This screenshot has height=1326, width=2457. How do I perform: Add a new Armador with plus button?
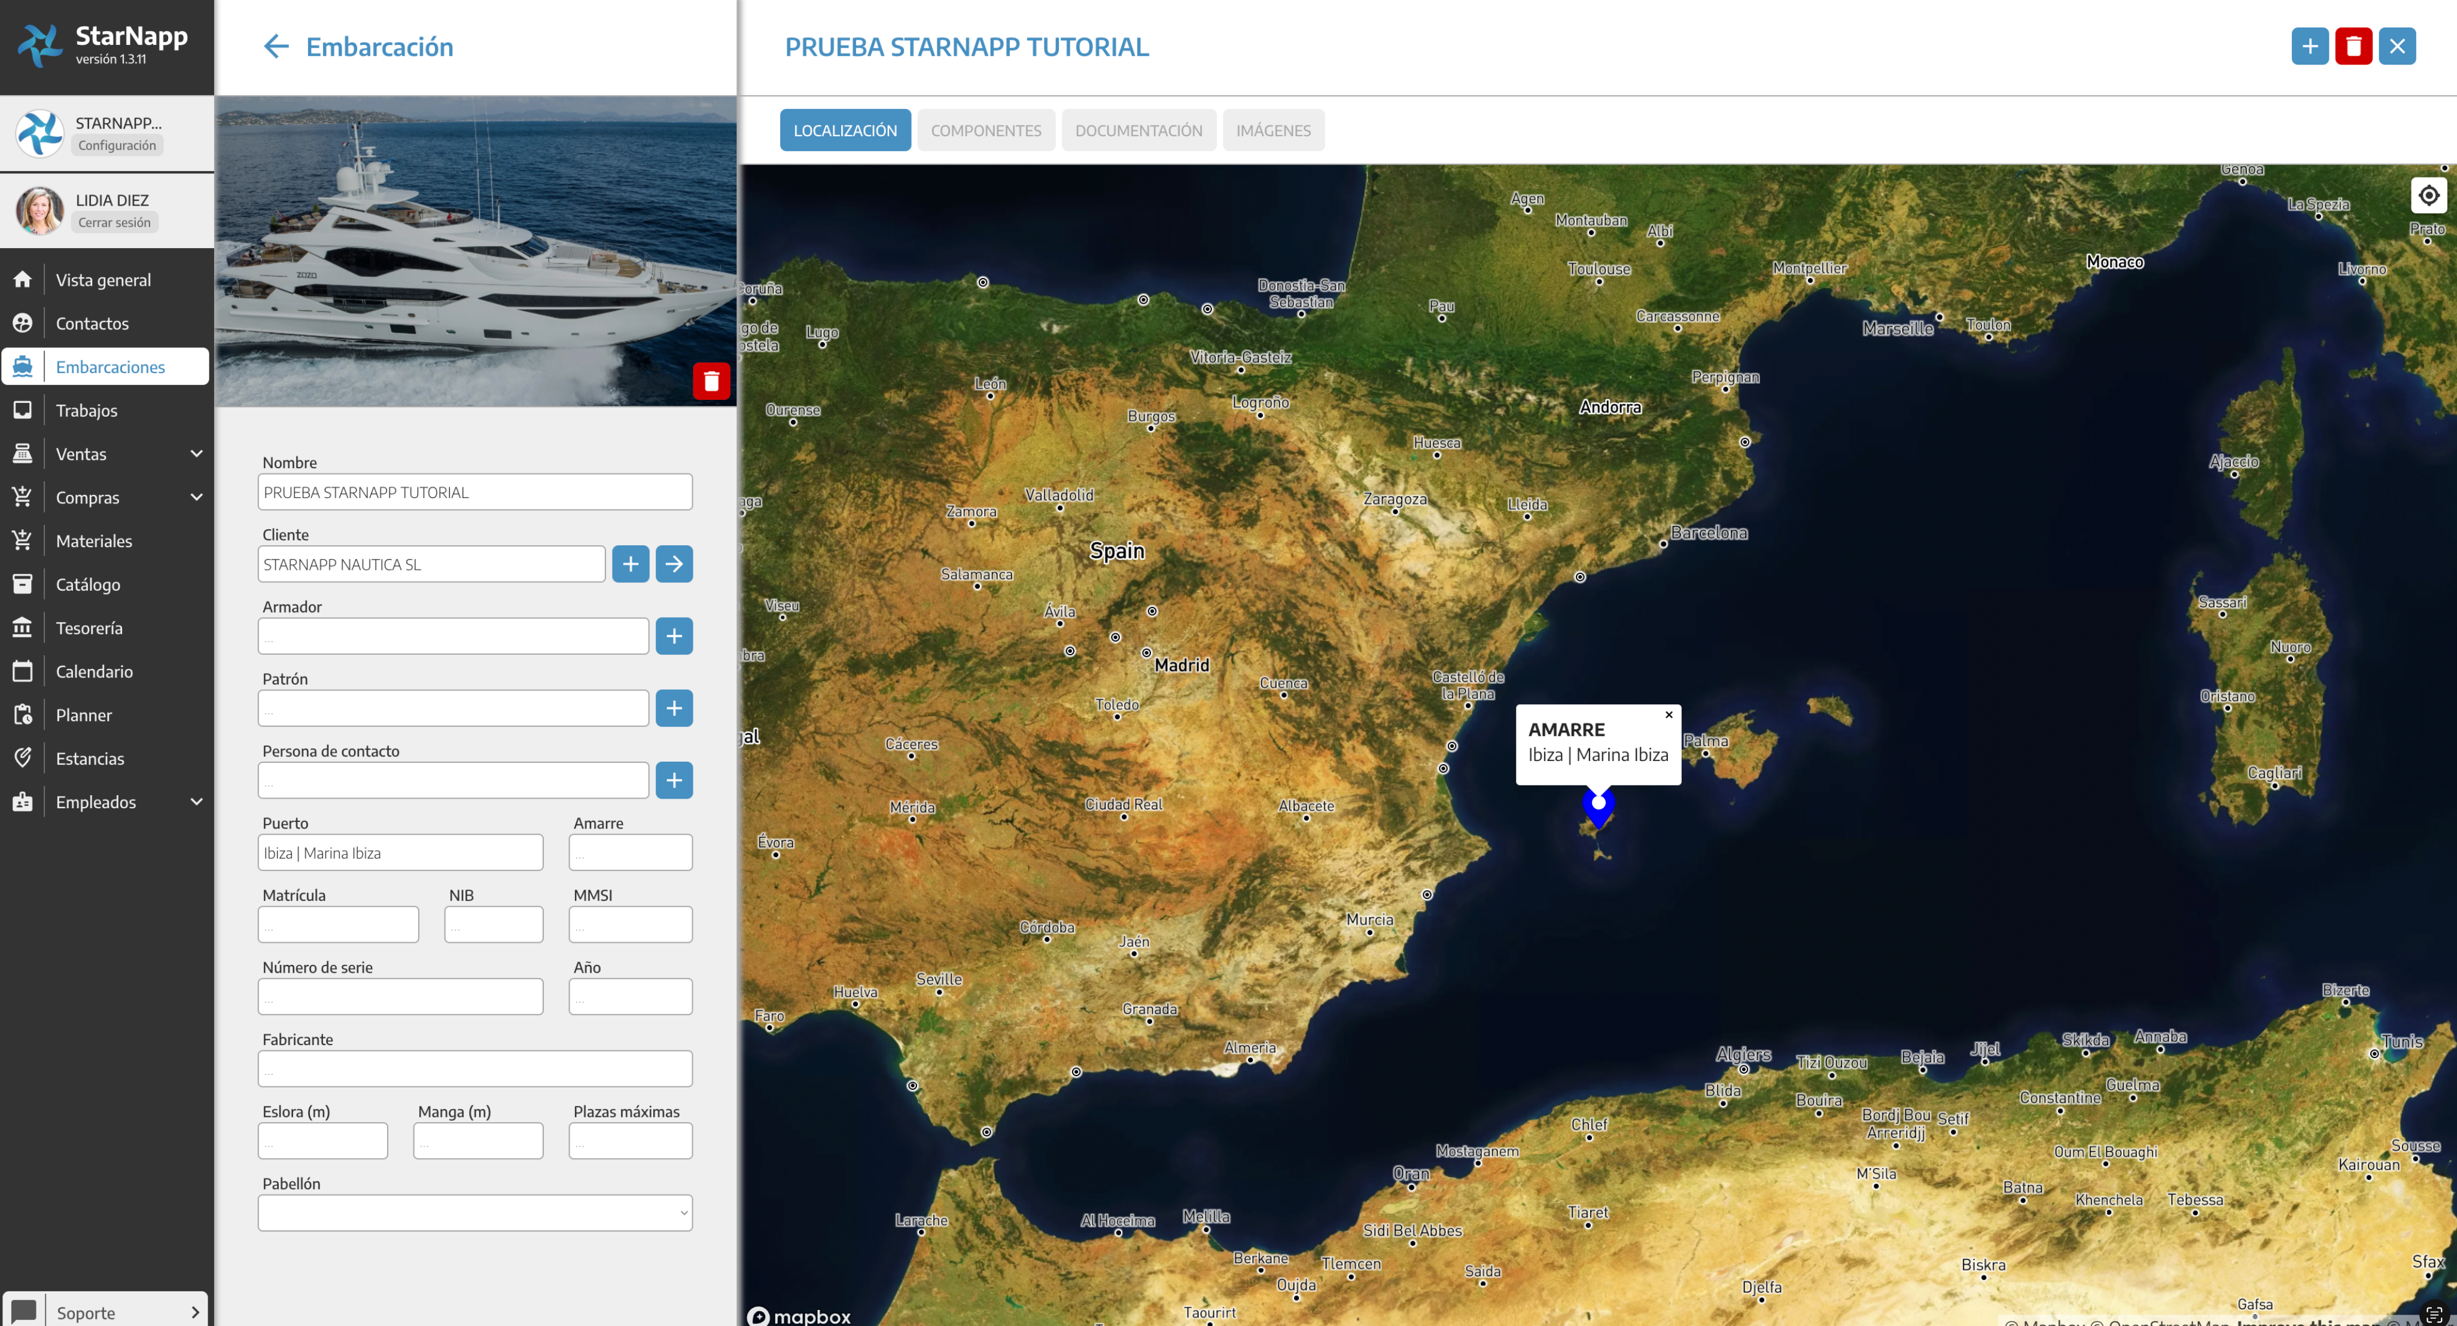(x=674, y=636)
